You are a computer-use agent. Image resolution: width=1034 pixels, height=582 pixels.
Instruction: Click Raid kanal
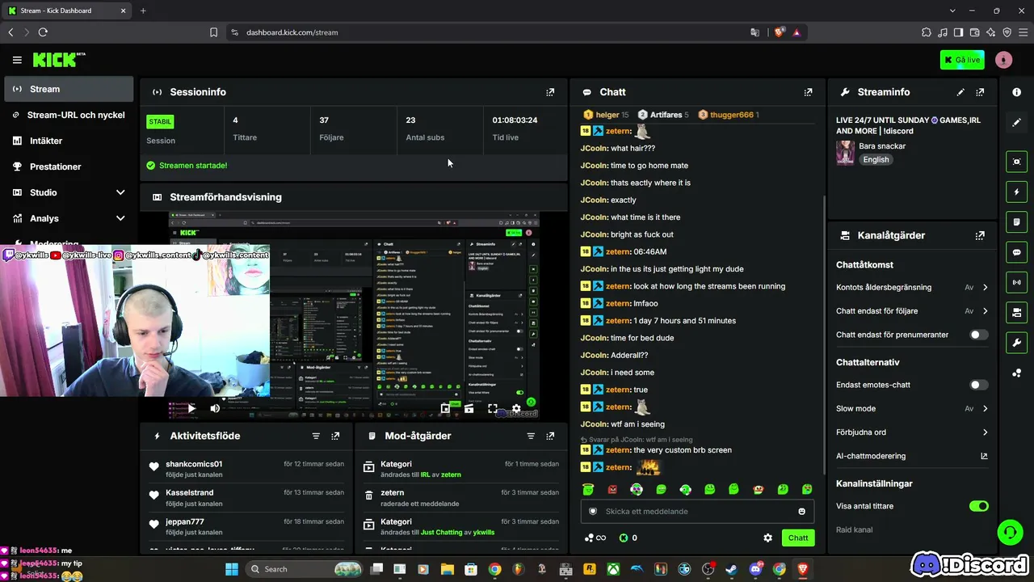tap(854, 530)
